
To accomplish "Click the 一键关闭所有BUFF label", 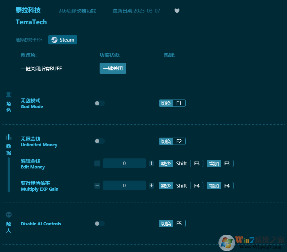I will click(x=41, y=69).
